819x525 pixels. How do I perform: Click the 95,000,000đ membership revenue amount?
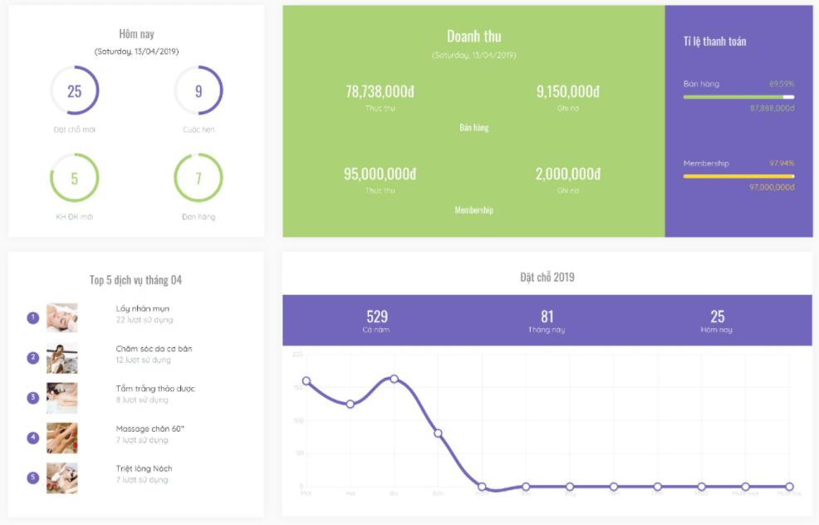[x=380, y=174]
